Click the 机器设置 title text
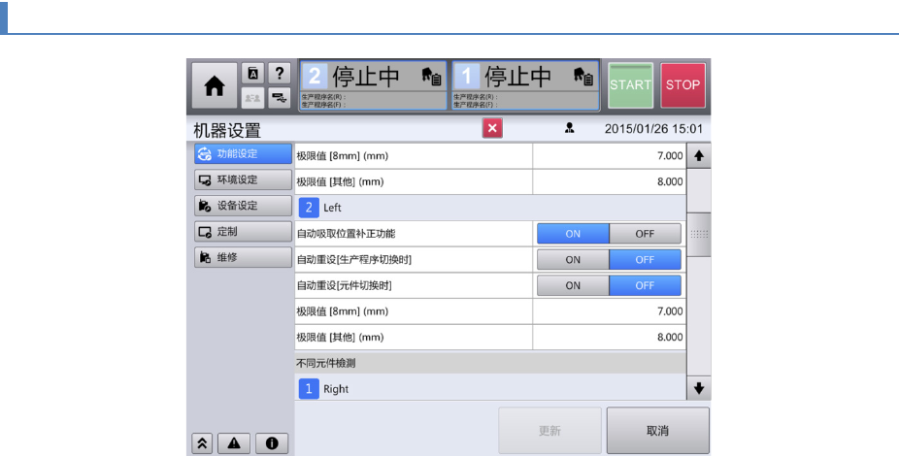Viewport: 899px width, 456px height. [x=227, y=130]
